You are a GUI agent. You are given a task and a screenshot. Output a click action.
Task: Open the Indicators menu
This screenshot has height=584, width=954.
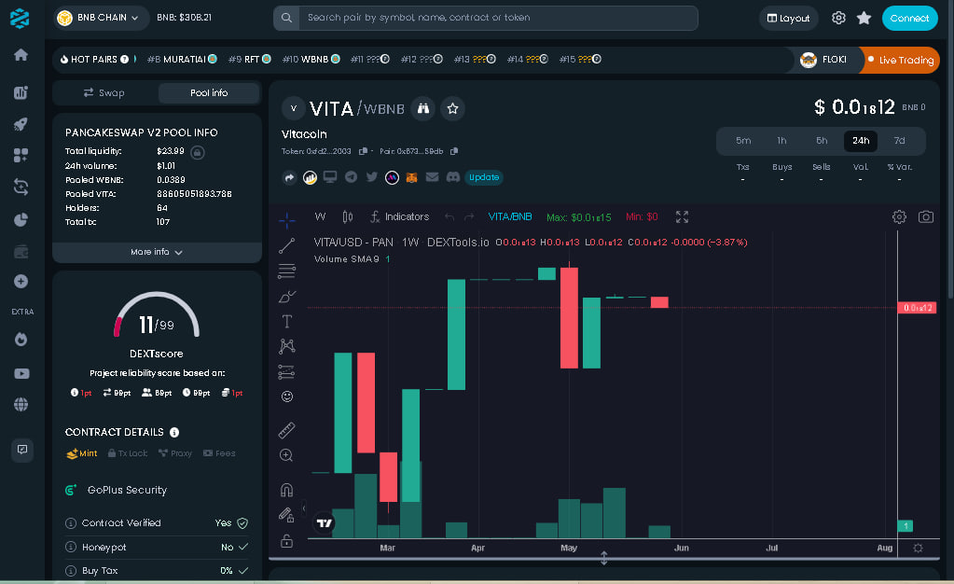400,216
